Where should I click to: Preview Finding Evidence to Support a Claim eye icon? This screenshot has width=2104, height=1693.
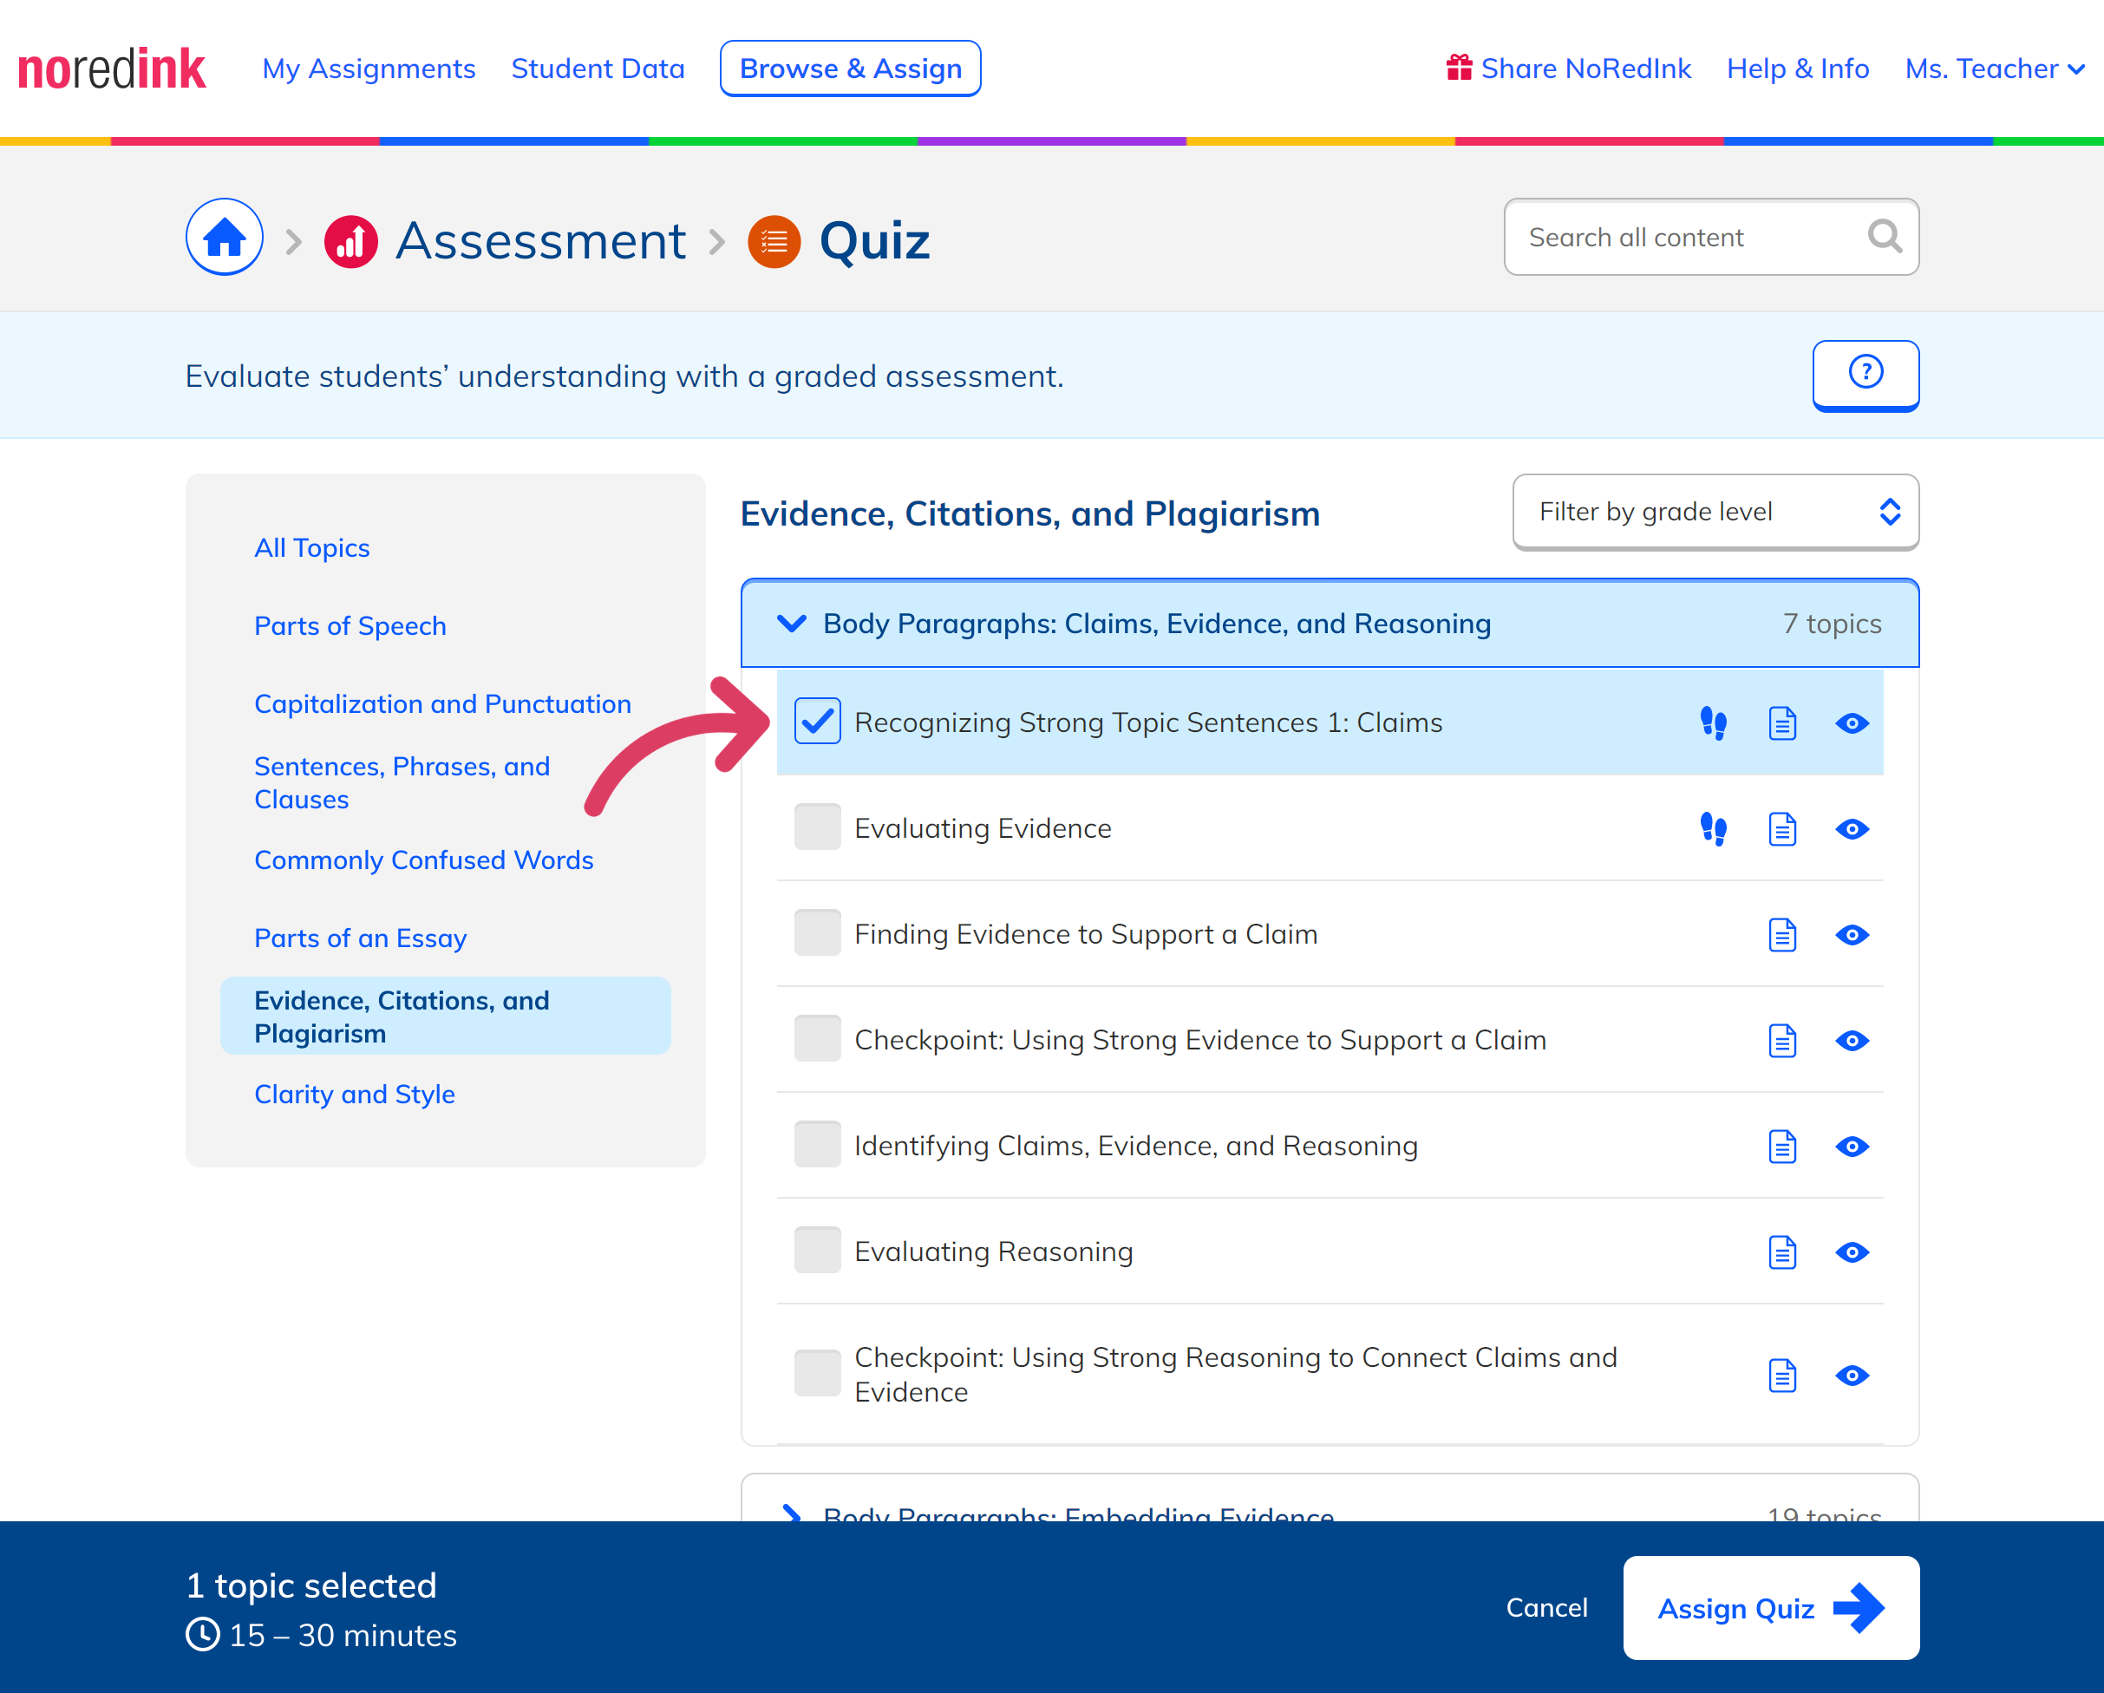click(1852, 935)
